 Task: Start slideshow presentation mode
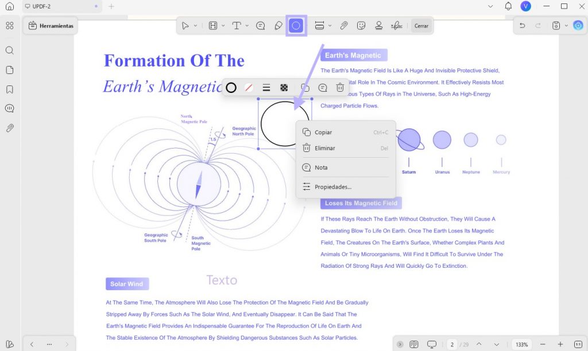[432, 344]
